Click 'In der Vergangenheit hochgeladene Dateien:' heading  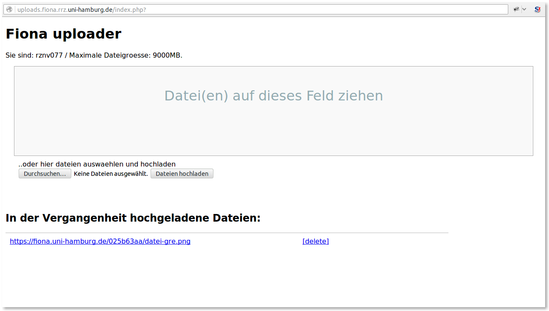pyautogui.click(x=133, y=218)
